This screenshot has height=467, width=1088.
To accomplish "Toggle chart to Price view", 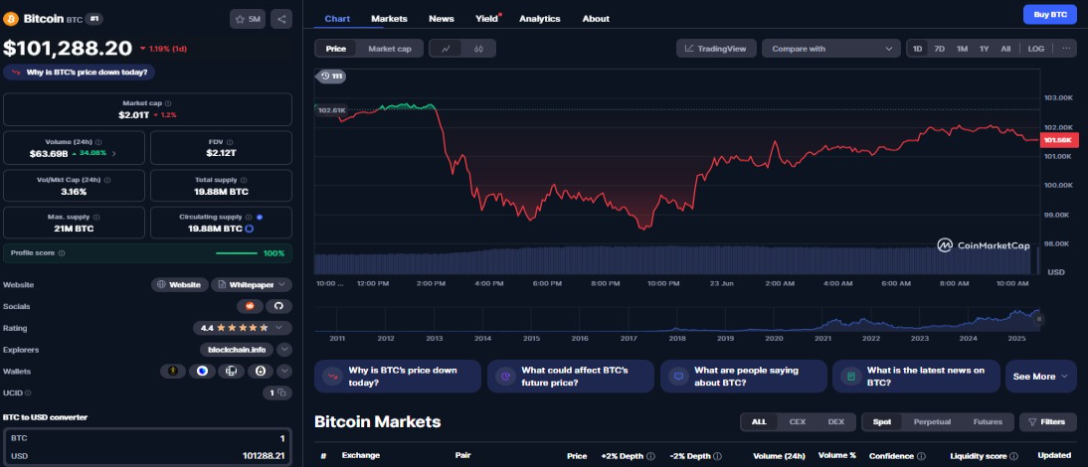I will (336, 49).
